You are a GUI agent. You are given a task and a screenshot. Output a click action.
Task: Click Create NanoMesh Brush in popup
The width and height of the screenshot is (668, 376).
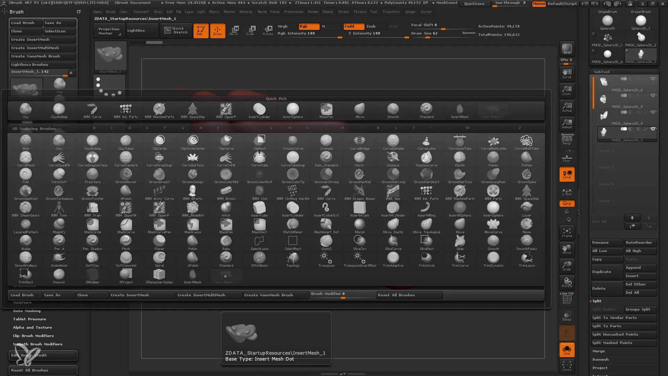click(x=276, y=295)
